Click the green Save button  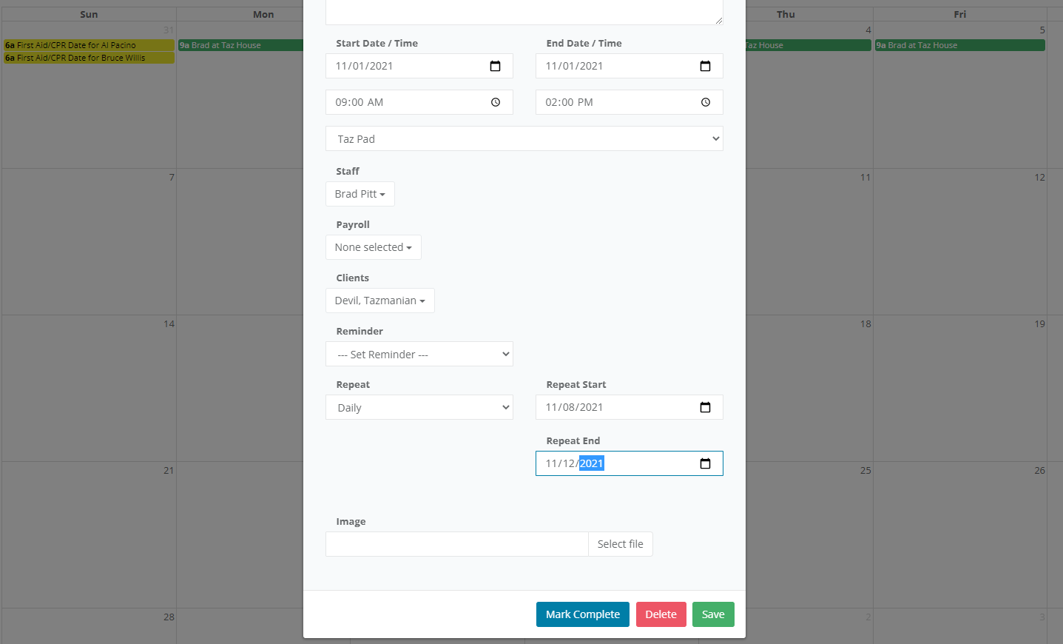coord(713,614)
